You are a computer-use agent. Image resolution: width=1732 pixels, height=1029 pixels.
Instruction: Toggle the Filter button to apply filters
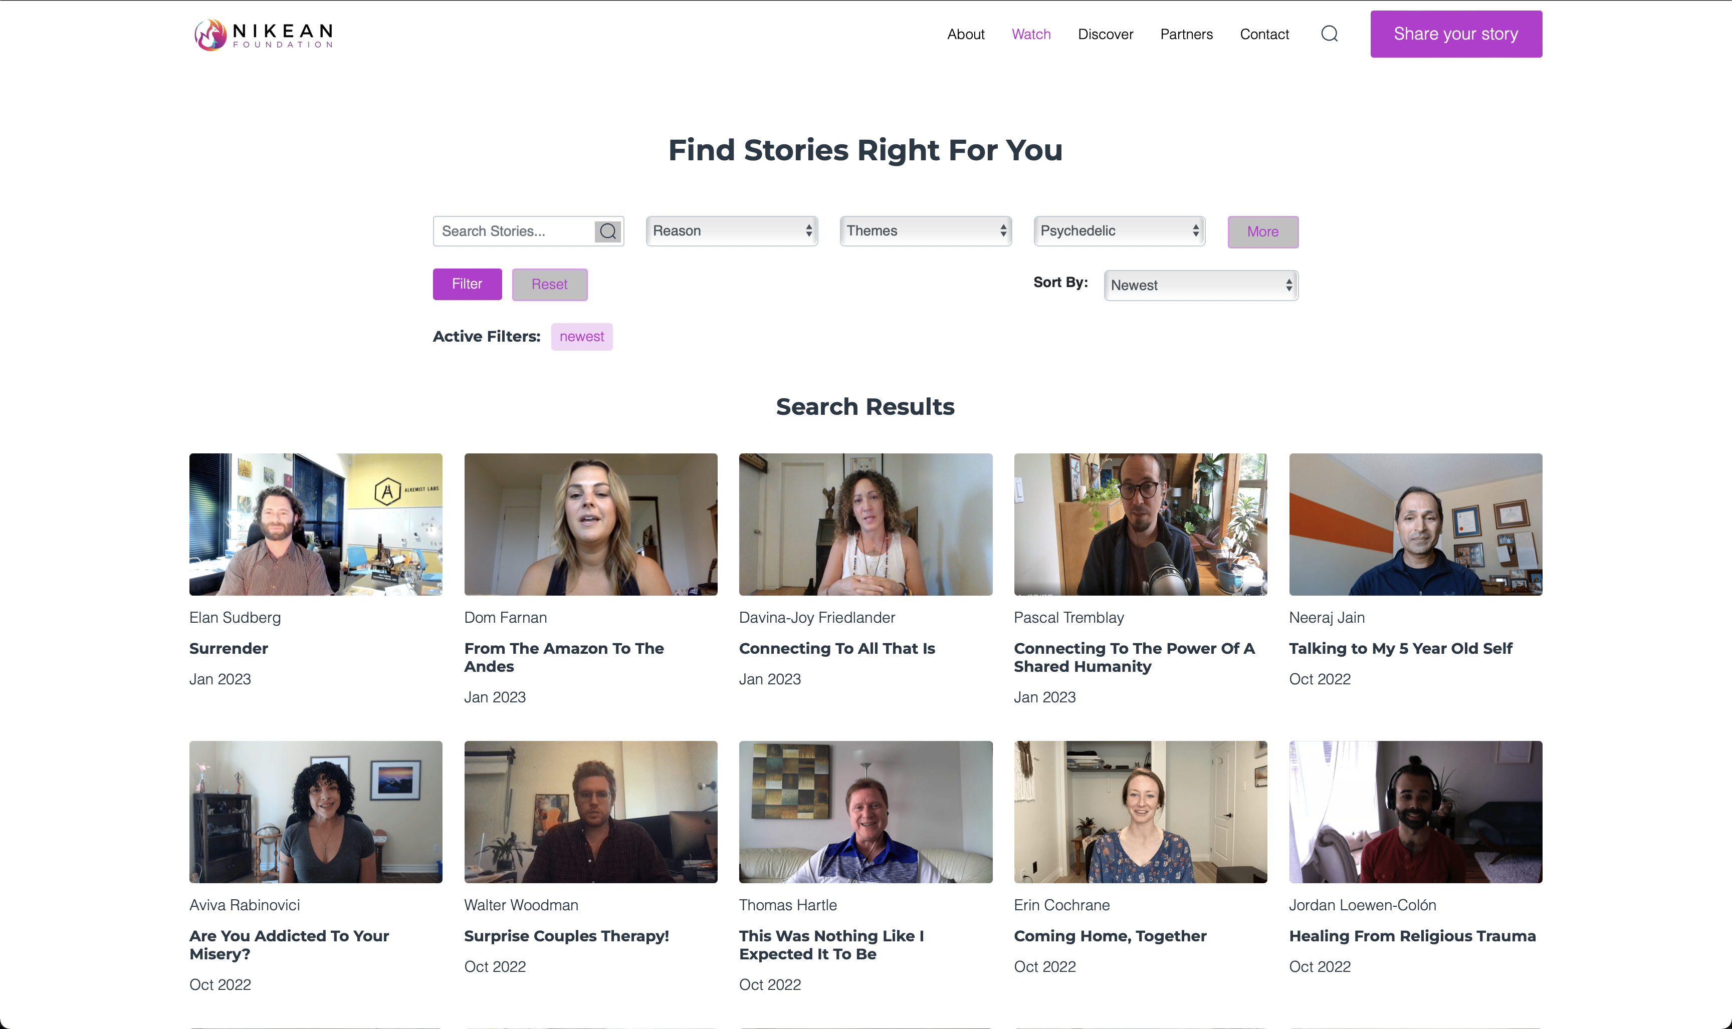pyautogui.click(x=467, y=284)
